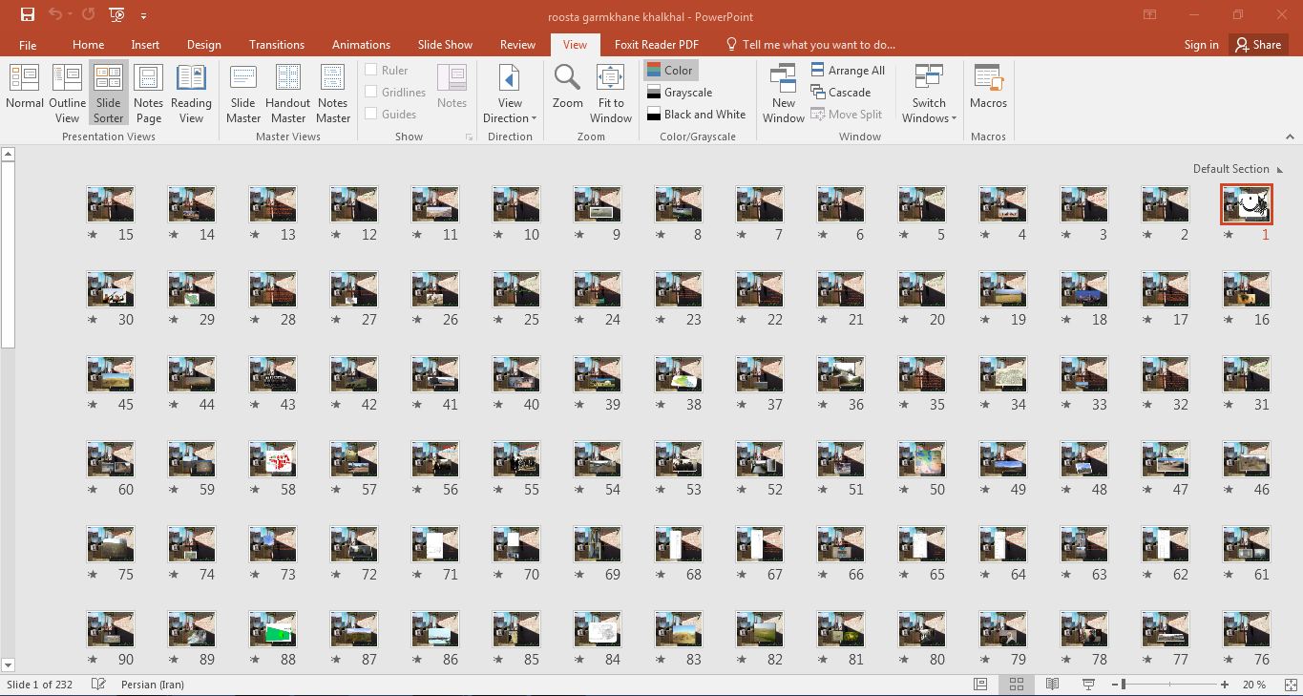Screen dimensions: 1303x696
Task: Open Customize Quick Access Toolbar dropdown
Action: 143,15
